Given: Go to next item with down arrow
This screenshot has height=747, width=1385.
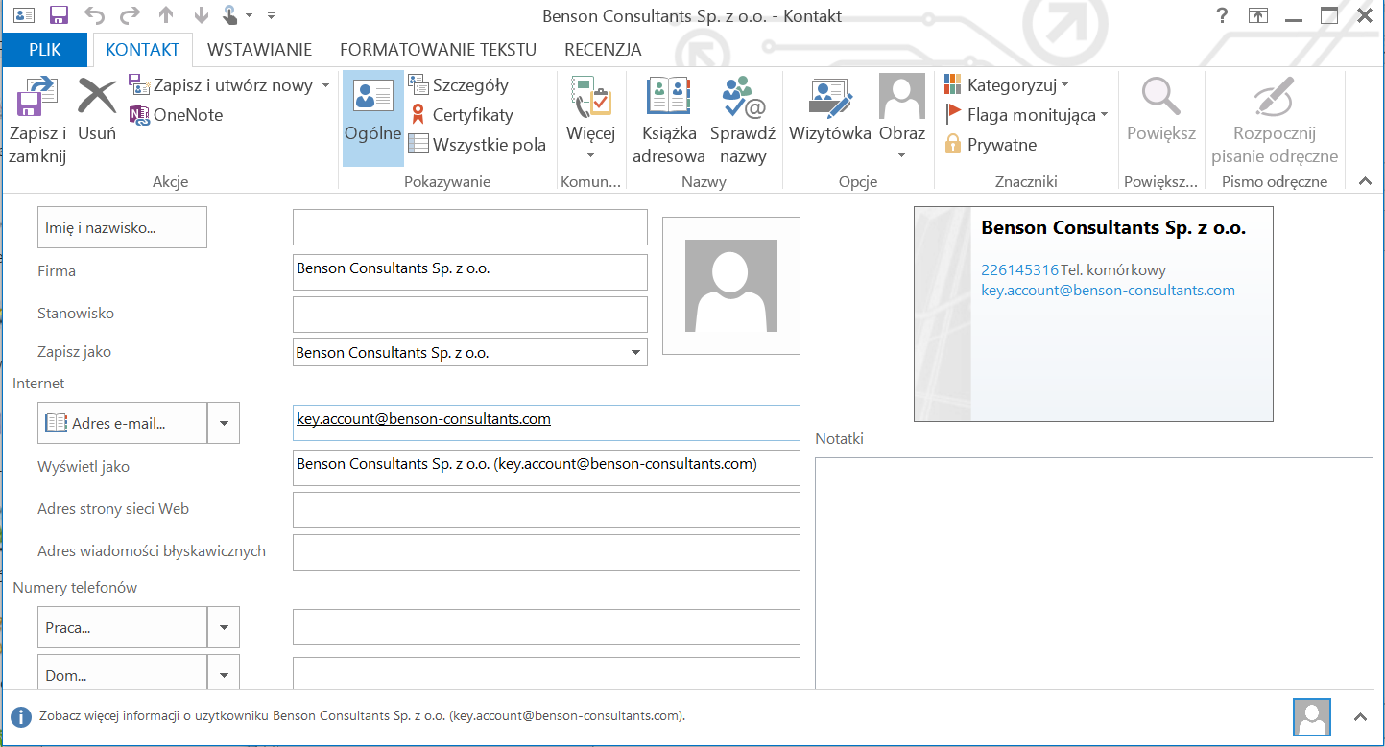Looking at the screenshot, I should coord(202,15).
